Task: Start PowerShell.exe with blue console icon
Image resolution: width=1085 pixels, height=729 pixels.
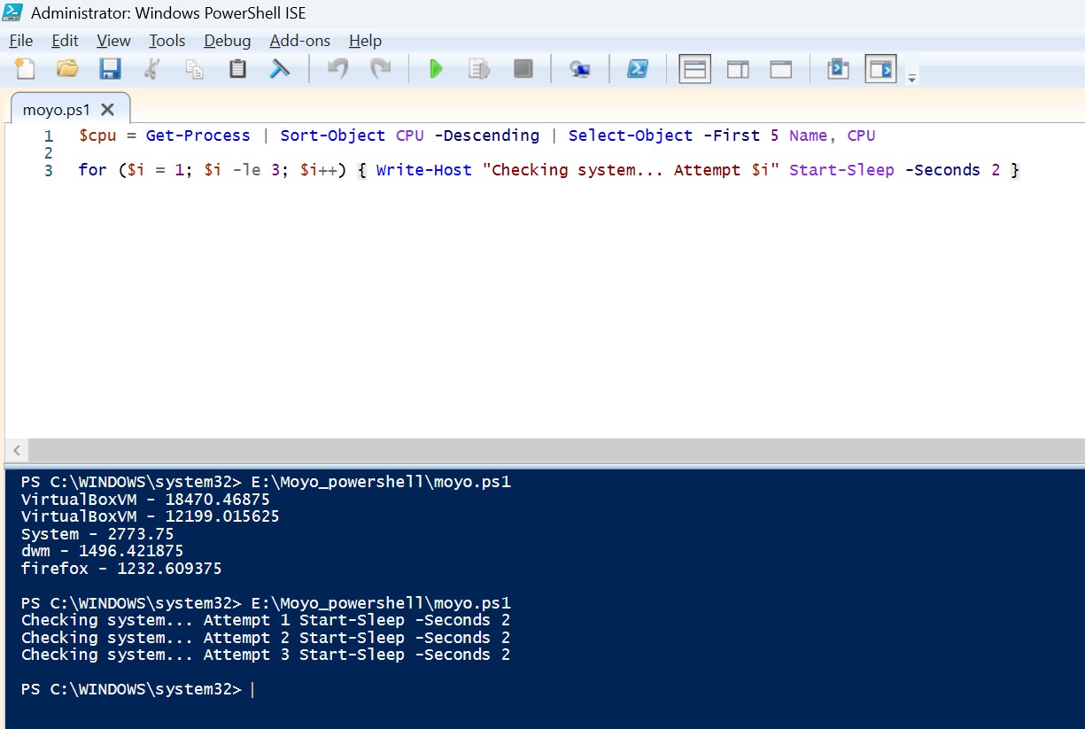Action: [x=637, y=68]
